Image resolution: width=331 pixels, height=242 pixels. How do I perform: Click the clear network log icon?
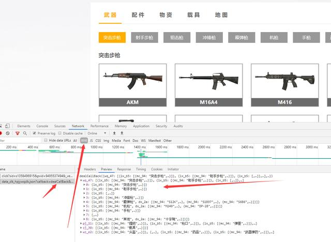(8, 133)
